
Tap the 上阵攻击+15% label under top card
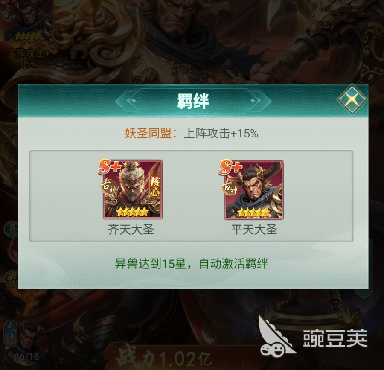point(29,59)
